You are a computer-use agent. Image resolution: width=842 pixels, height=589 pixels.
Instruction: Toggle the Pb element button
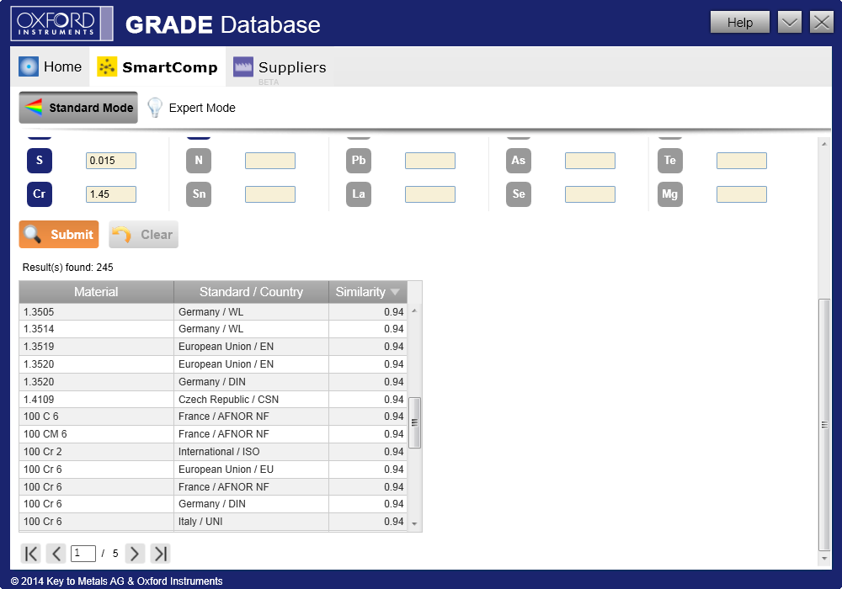point(359,161)
